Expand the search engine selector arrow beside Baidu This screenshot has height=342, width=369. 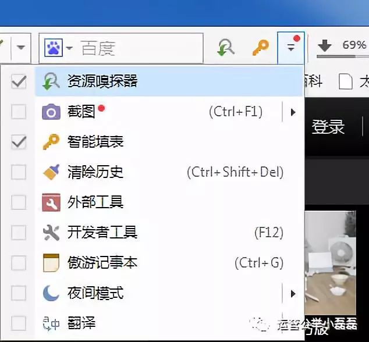click(69, 48)
